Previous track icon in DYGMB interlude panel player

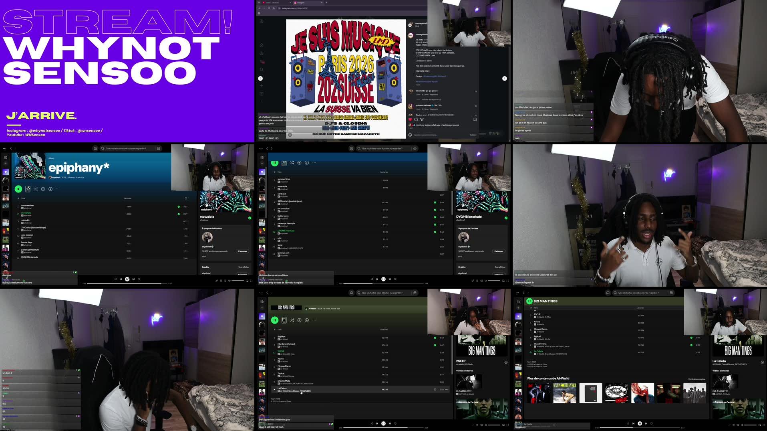click(377, 279)
